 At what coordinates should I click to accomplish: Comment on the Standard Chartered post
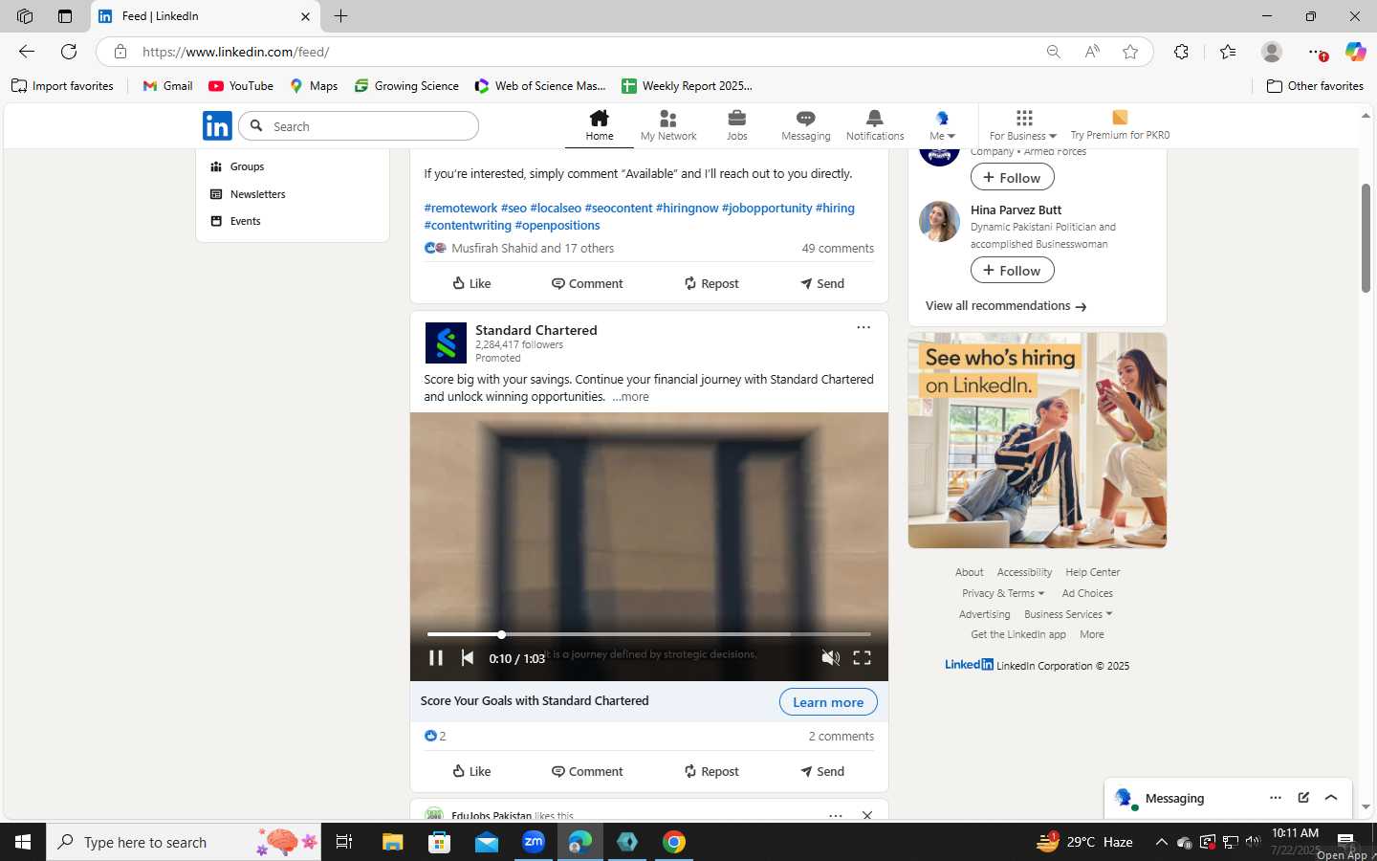pyautogui.click(x=587, y=771)
